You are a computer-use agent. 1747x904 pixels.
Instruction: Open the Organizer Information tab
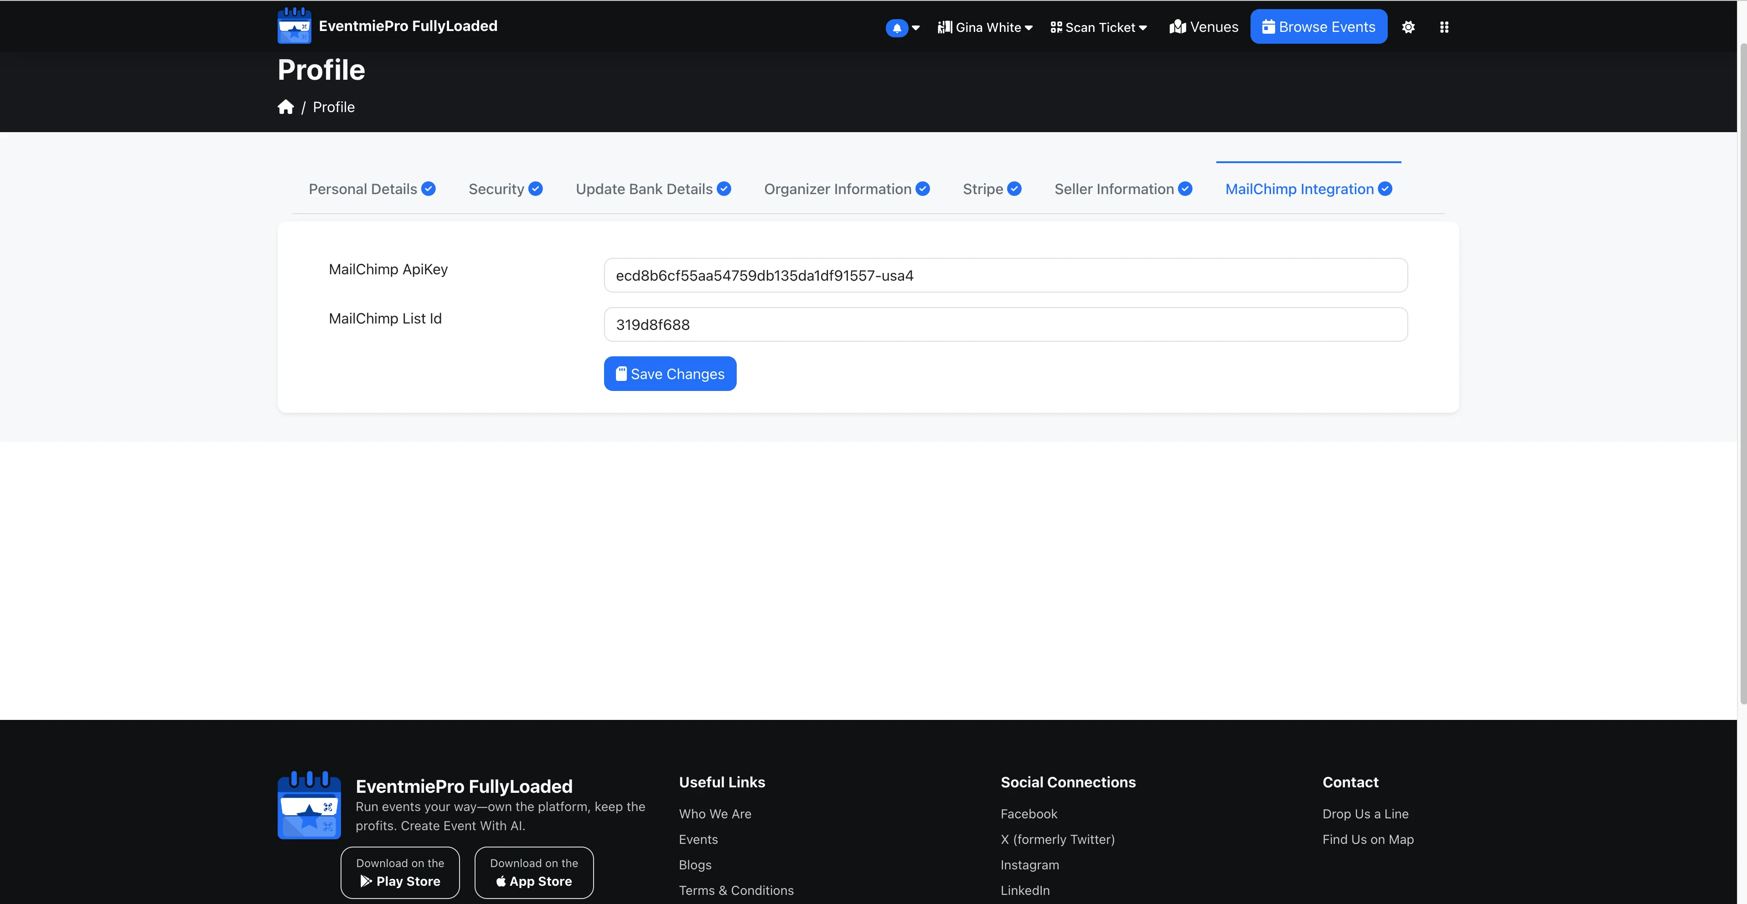846,189
